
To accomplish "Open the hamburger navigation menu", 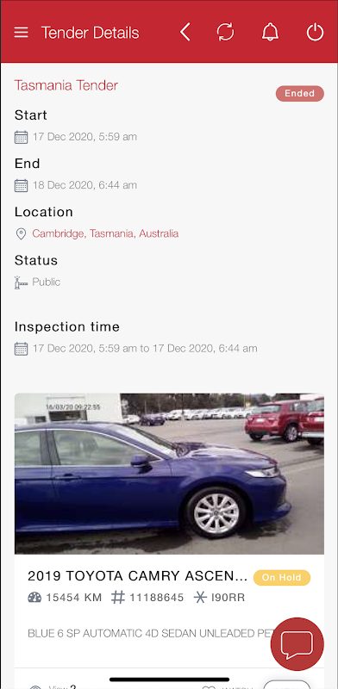I will pyautogui.click(x=21, y=33).
